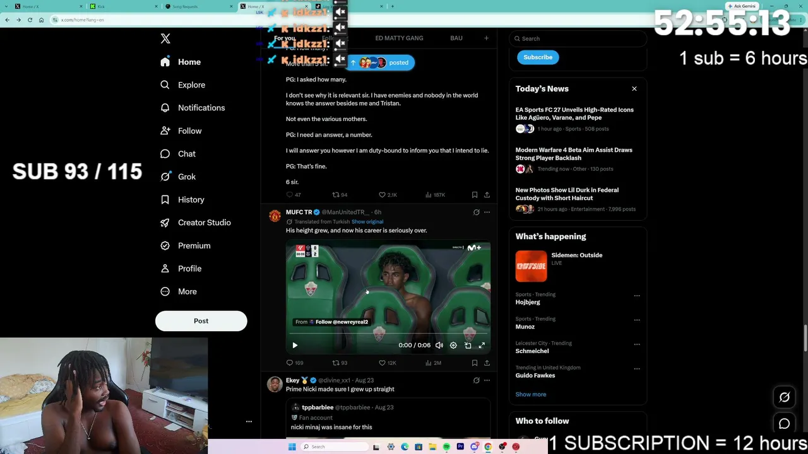Viewport: 808px width, 454px height.
Task: Open Spotify from the taskbar
Action: pyautogui.click(x=446, y=446)
